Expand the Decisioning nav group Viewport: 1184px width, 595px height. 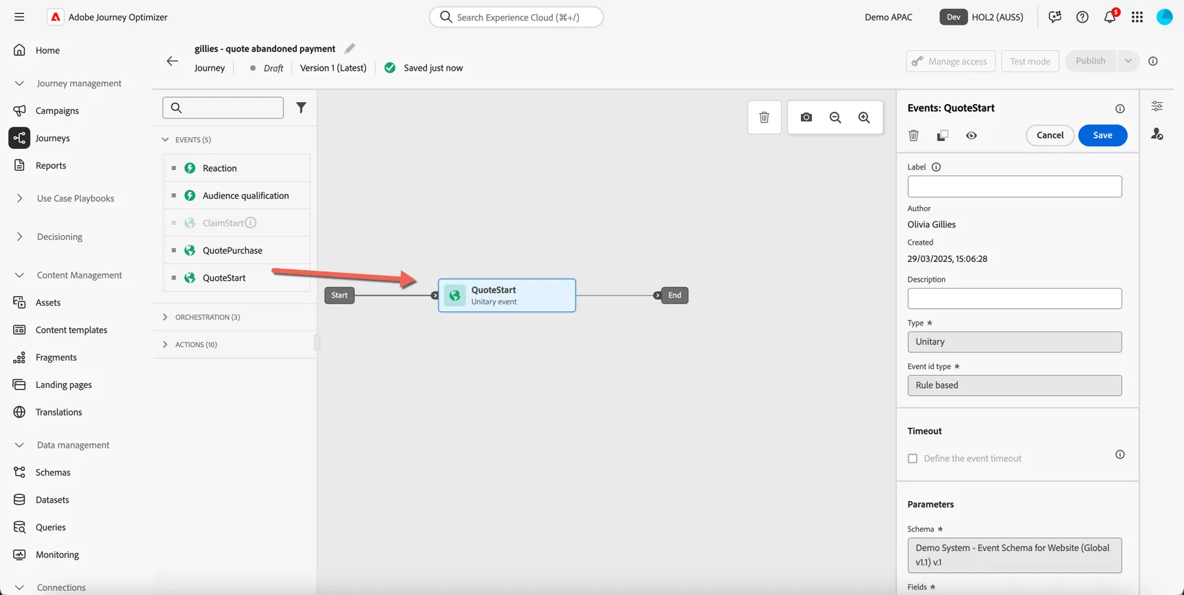[x=19, y=237]
